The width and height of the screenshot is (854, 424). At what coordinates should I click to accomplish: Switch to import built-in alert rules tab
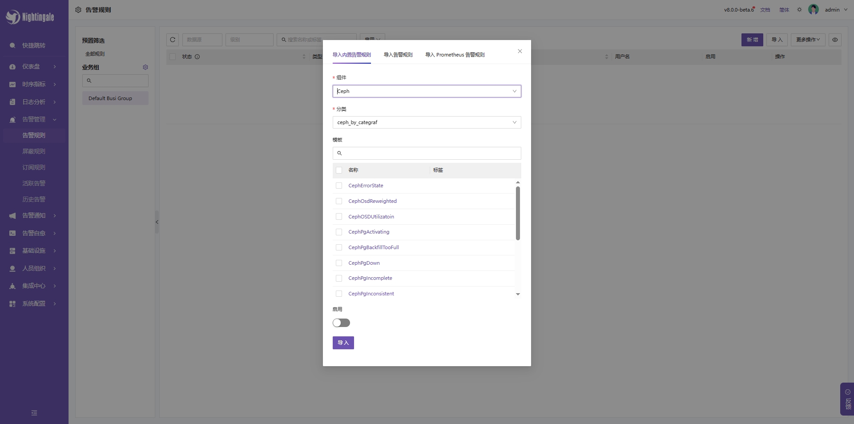click(x=351, y=55)
